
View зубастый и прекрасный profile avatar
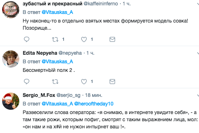point(11,10)
